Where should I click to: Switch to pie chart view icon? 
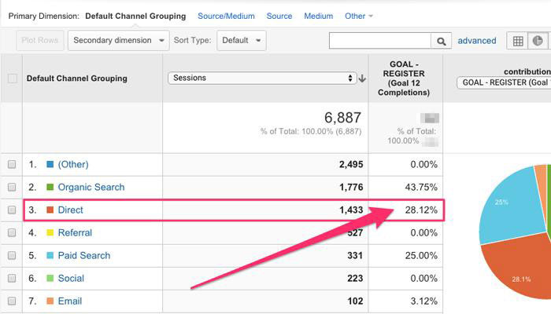[538, 41]
